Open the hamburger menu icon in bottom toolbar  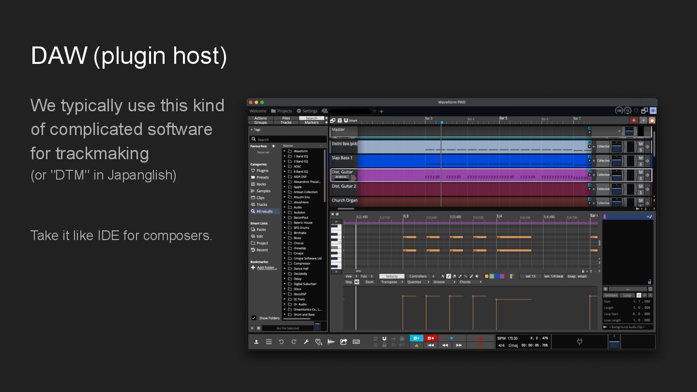pyautogui.click(x=269, y=342)
